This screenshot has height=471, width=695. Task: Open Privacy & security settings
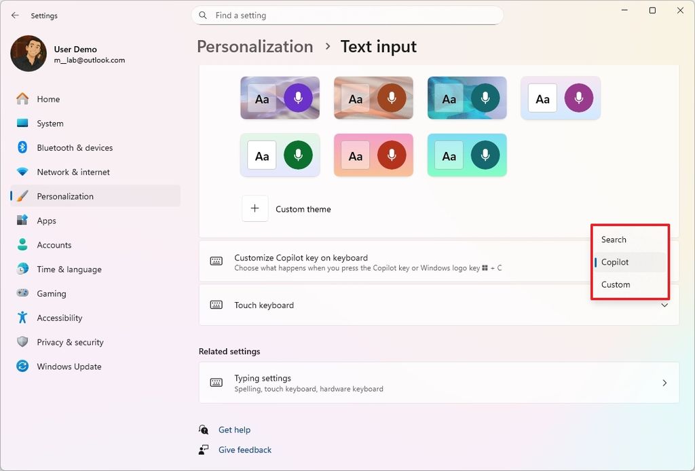tap(71, 342)
